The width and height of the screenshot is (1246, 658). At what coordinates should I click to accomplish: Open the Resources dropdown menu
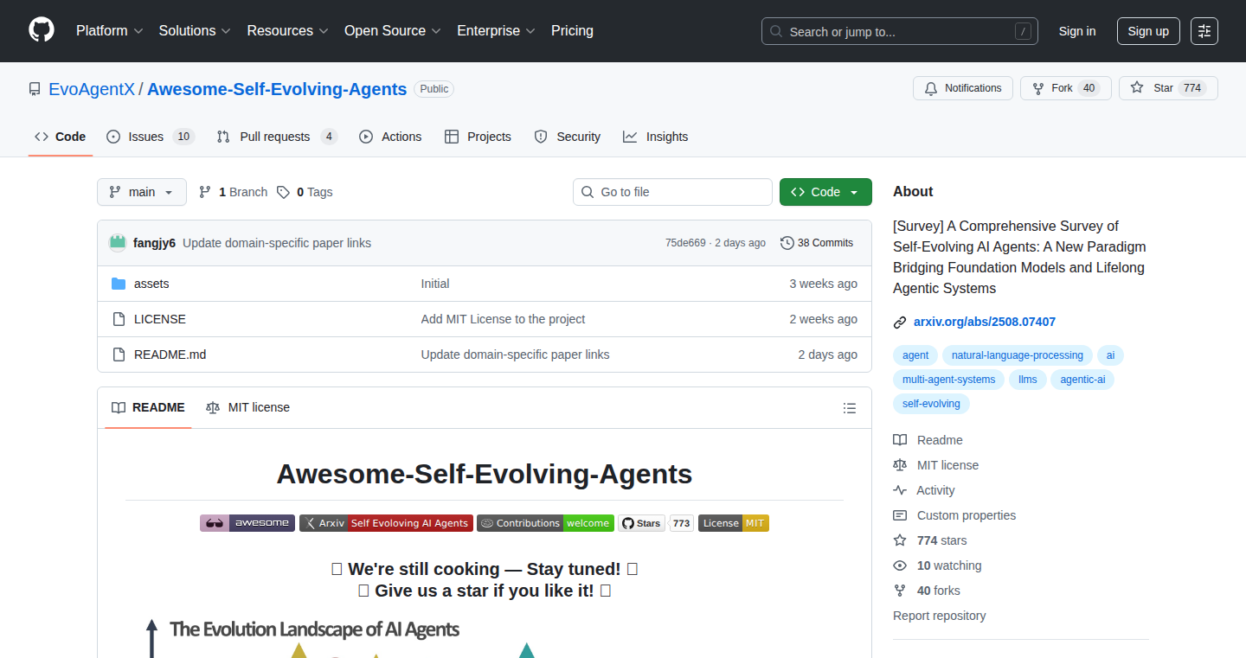click(287, 30)
